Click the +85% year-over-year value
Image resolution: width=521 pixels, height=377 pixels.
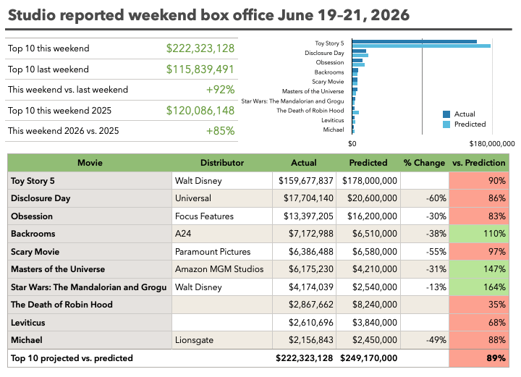click(x=220, y=131)
